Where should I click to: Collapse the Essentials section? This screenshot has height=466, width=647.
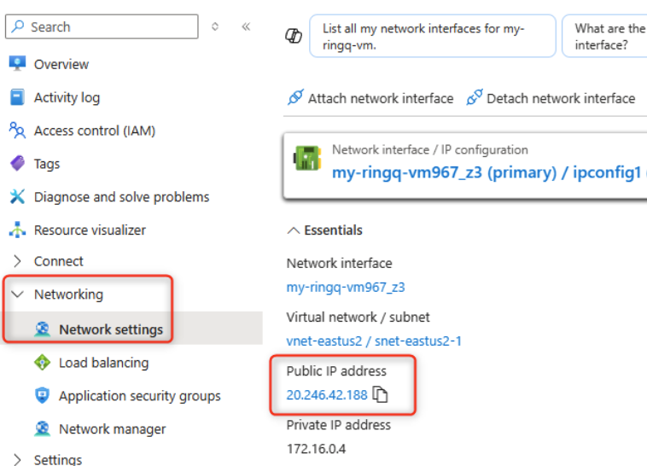click(324, 230)
